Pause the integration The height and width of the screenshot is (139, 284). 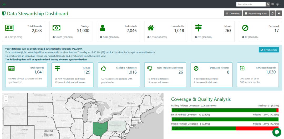coord(255,13)
